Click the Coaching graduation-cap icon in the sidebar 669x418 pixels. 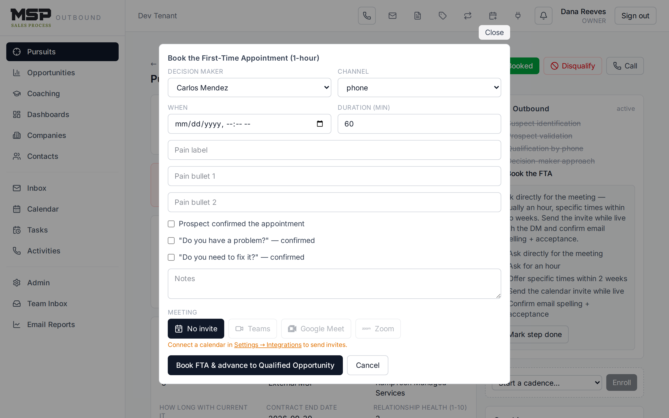point(17,94)
